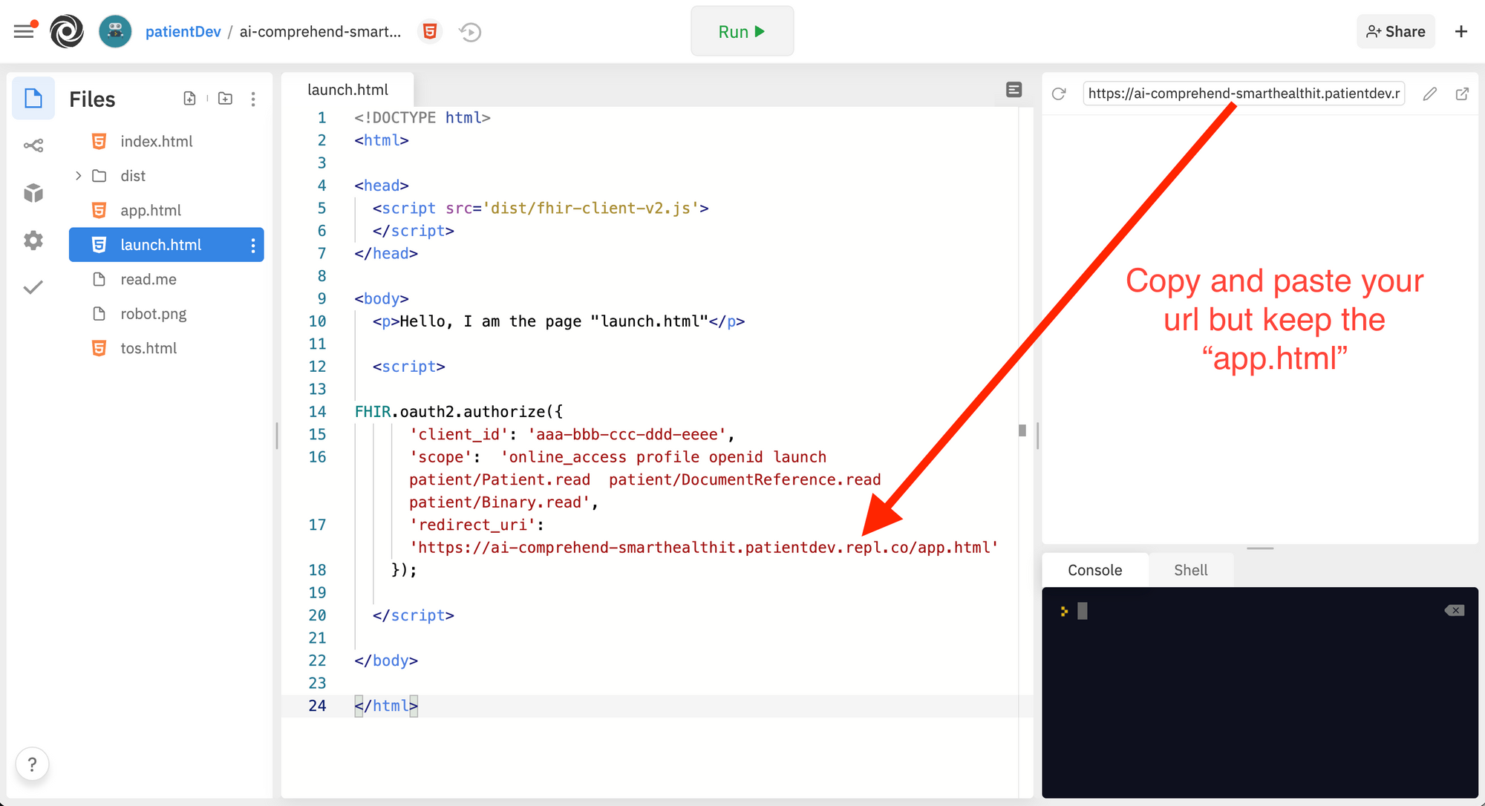The height and width of the screenshot is (806, 1485).
Task: Click 'client_id' text on line 15
Action: [459, 435]
